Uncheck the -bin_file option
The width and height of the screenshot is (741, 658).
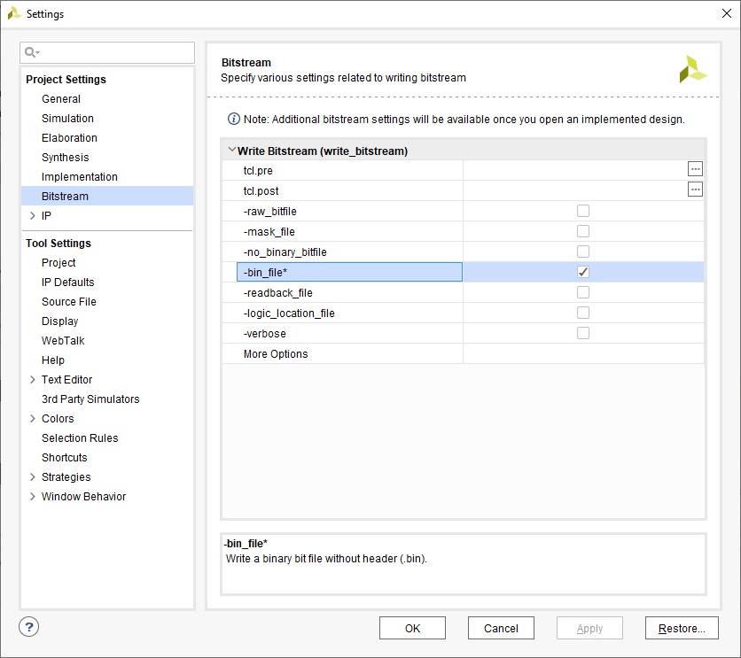583,272
